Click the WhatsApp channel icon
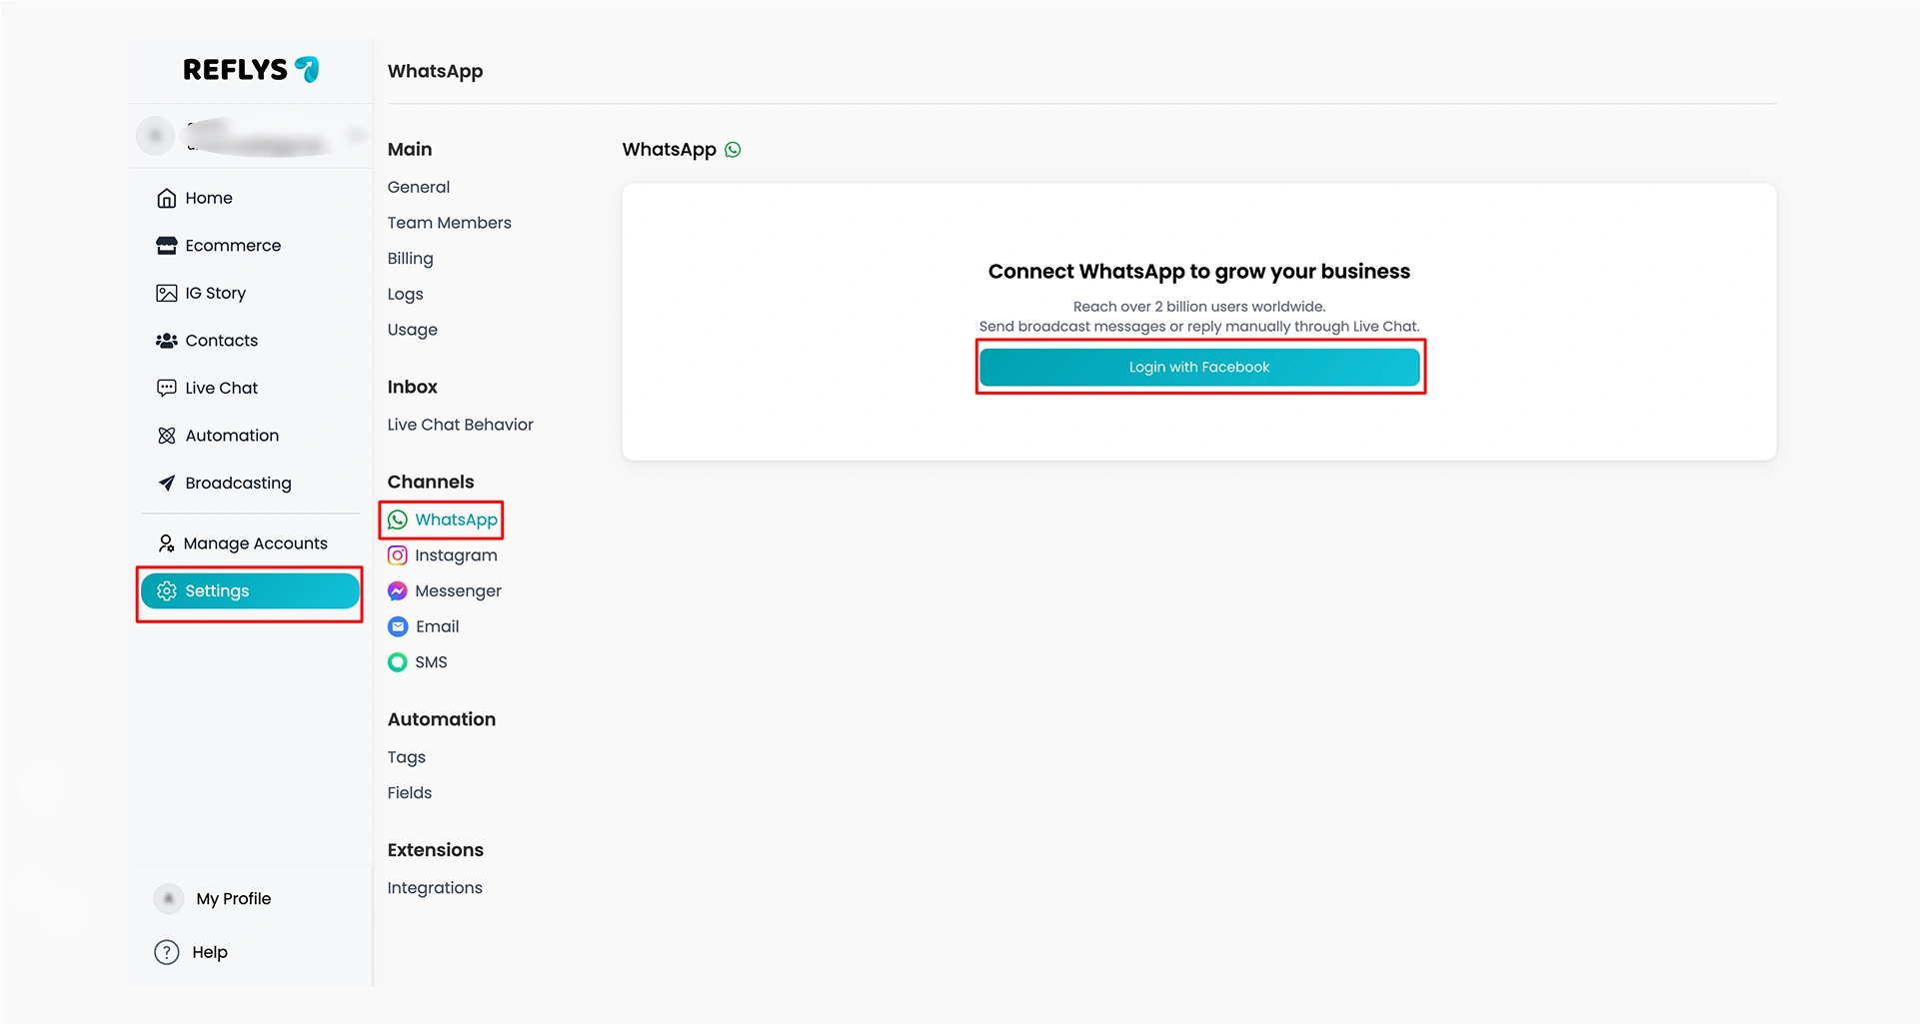This screenshot has width=1920, height=1024. [x=398, y=519]
